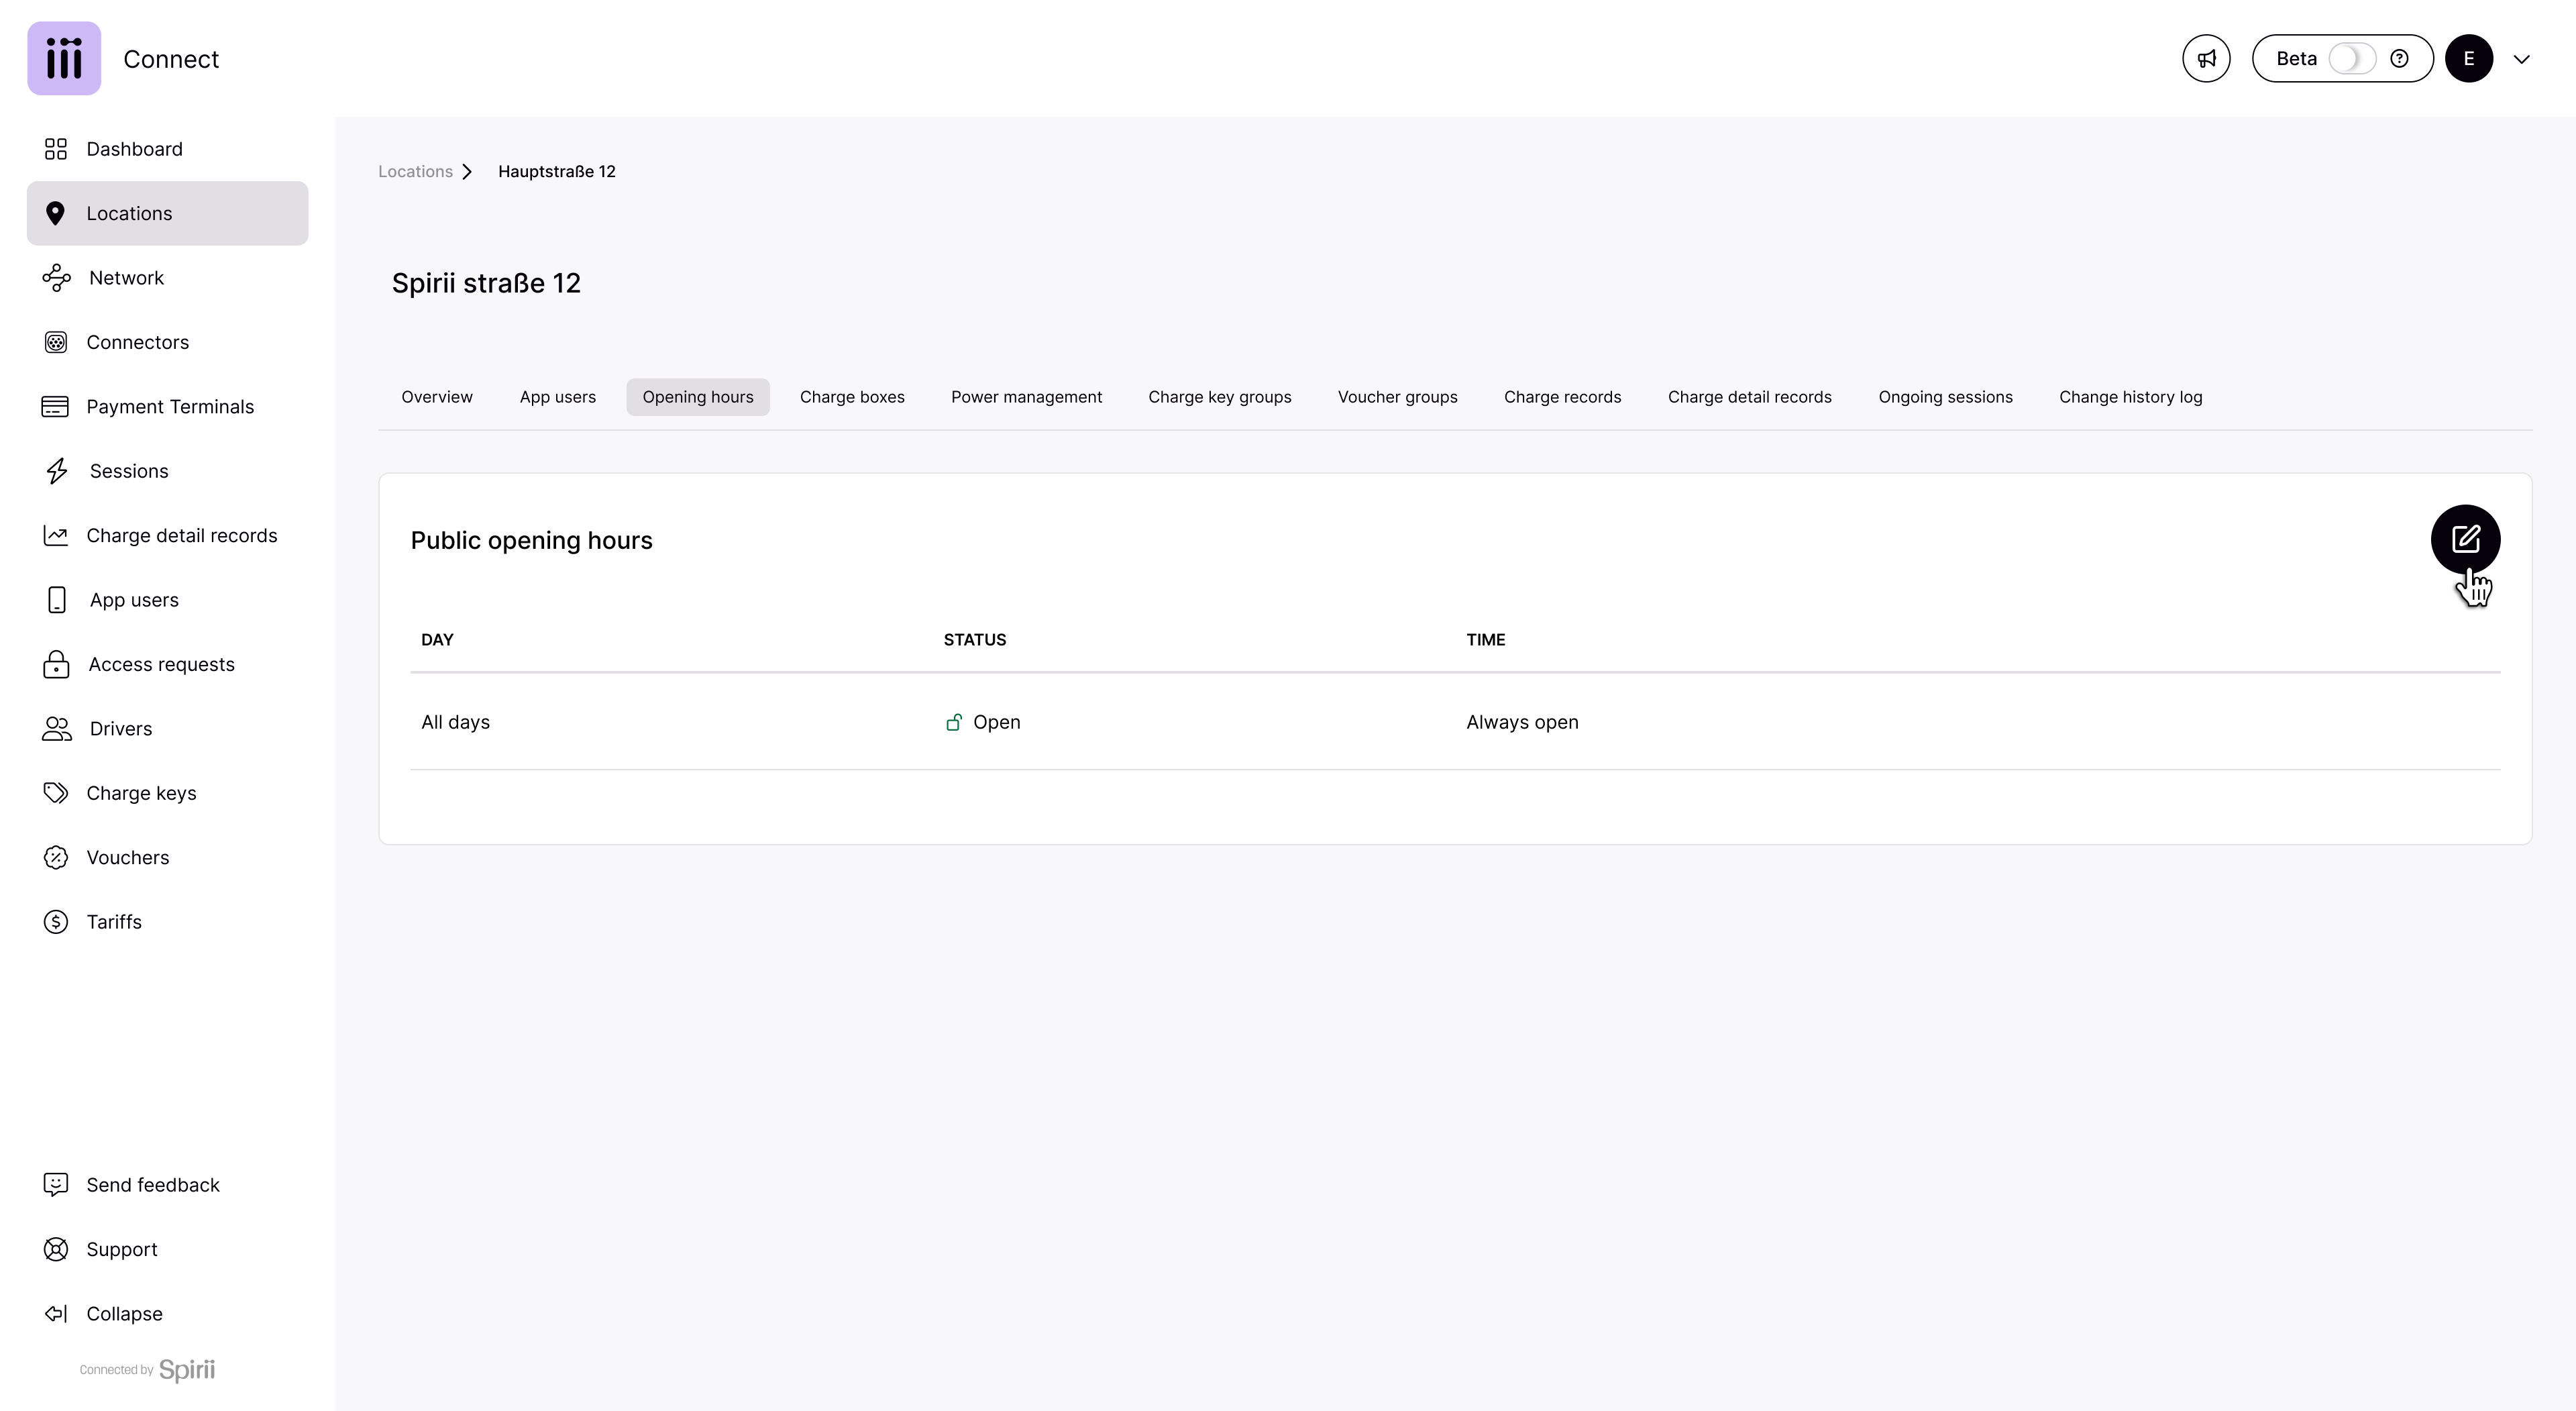Click the Locations breadcrumb link
This screenshot has width=2576, height=1411.
415,172
